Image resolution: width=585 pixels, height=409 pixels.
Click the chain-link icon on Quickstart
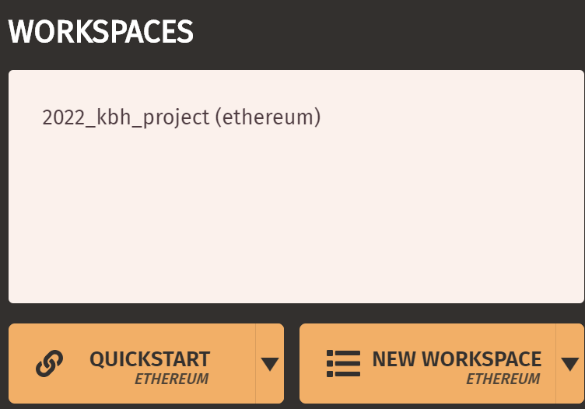click(x=49, y=364)
